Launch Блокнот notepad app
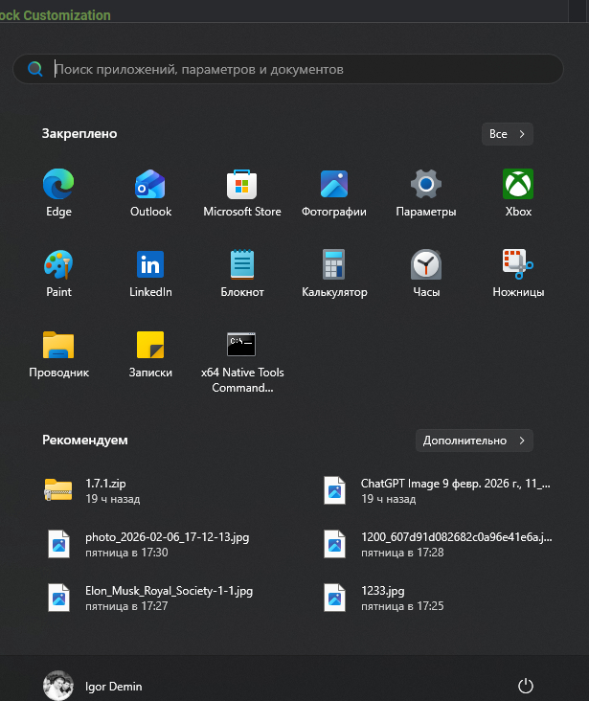The height and width of the screenshot is (701, 589). point(242,273)
